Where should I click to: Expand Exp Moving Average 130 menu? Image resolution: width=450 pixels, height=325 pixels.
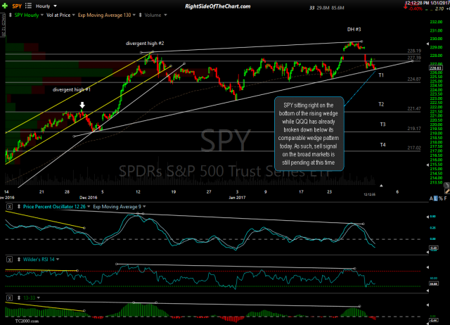pos(134,15)
